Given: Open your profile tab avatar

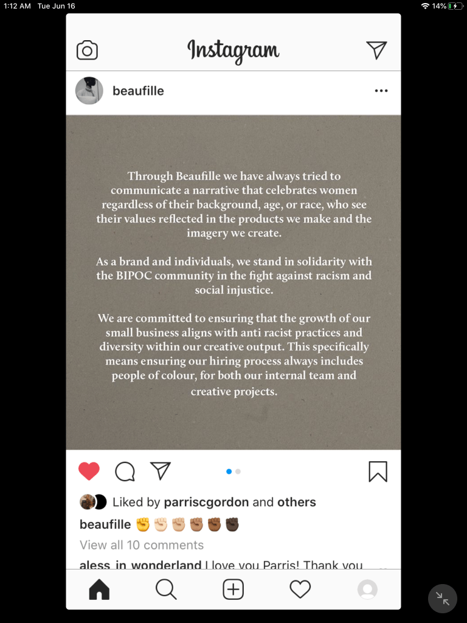Looking at the screenshot, I should point(367,589).
